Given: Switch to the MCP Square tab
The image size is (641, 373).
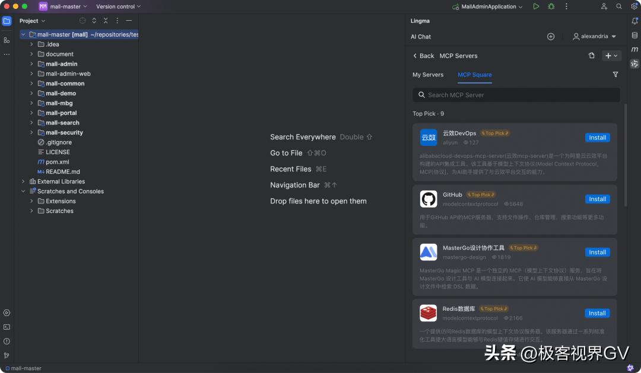Looking at the screenshot, I should click(474, 75).
